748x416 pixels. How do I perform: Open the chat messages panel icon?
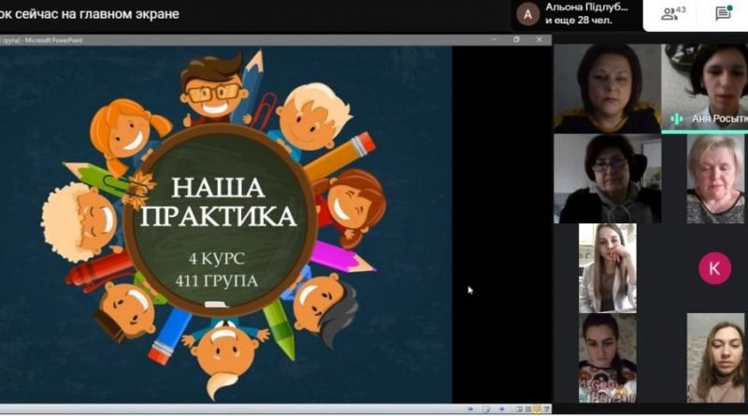[x=723, y=13]
